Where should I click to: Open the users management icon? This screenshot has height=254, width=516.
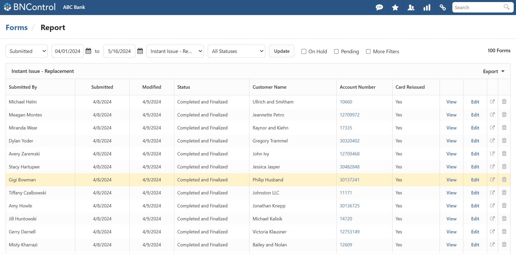click(x=411, y=7)
